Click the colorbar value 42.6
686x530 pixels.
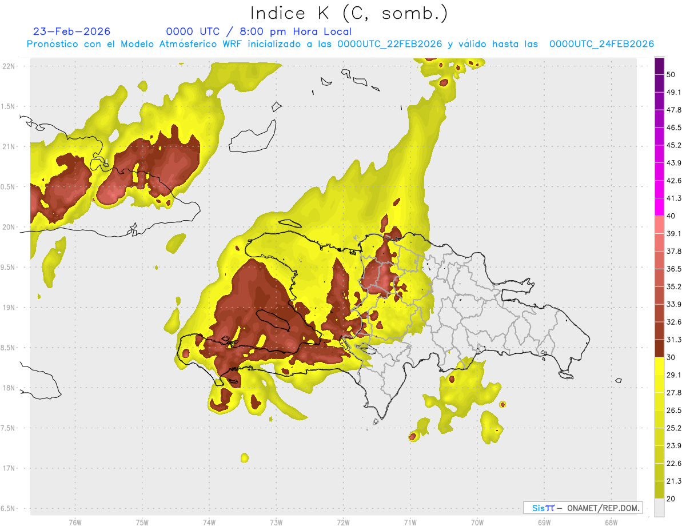675,181
